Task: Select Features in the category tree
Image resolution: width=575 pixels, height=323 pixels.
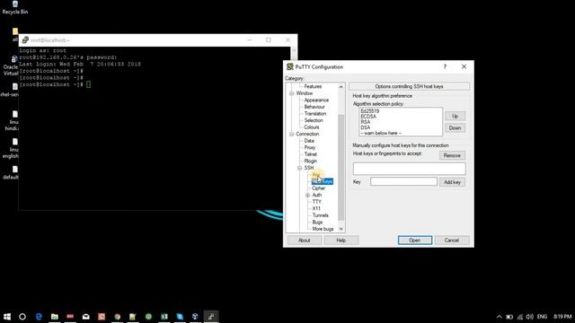Action: tap(313, 86)
